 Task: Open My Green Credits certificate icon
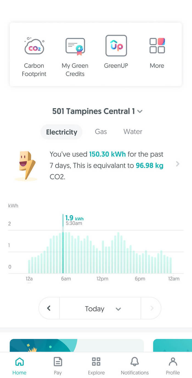pyautogui.click(x=75, y=46)
